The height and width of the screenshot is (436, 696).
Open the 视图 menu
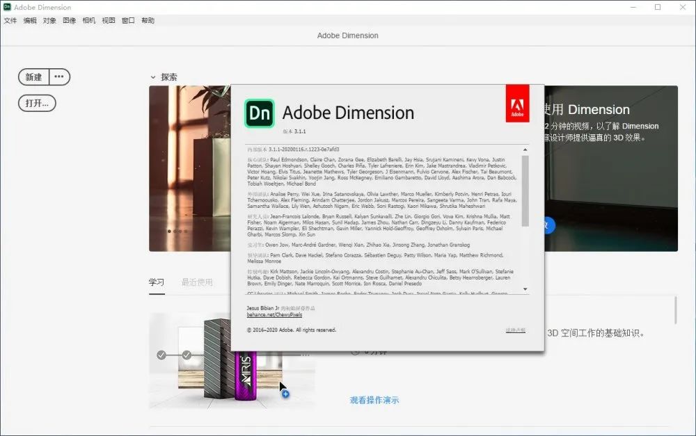click(109, 20)
